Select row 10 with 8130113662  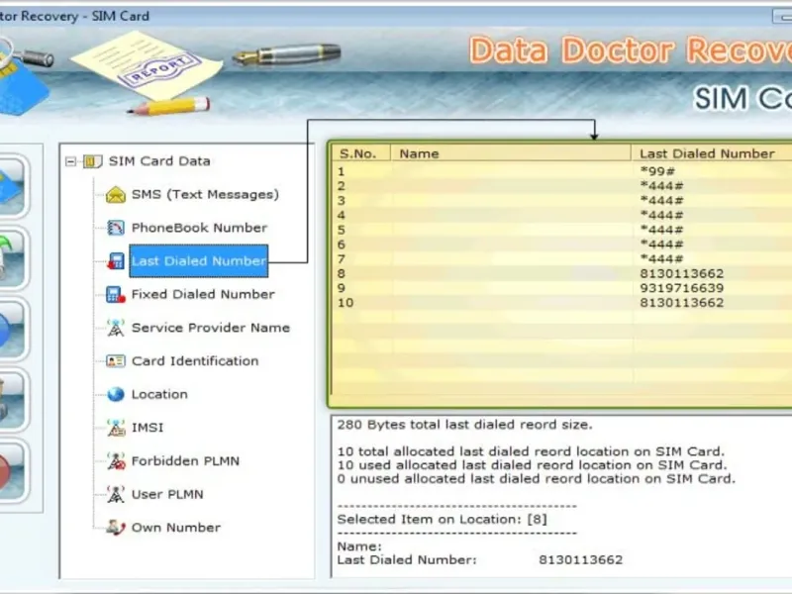coord(562,303)
